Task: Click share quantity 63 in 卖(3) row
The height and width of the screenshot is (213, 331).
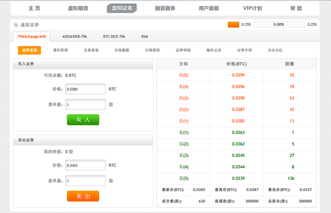Action: 292,98
